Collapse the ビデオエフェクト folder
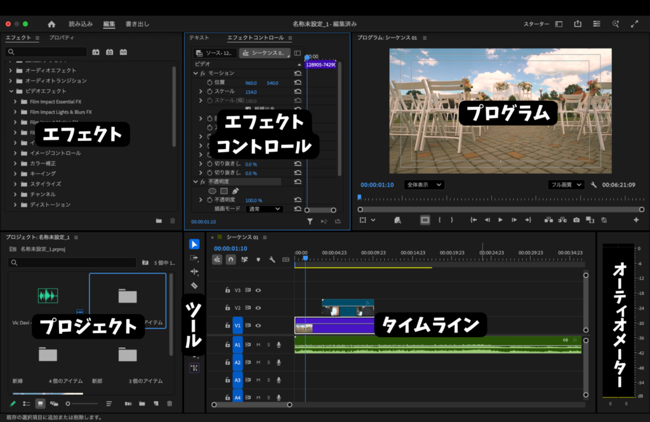The width and height of the screenshot is (650, 422). coord(11,91)
